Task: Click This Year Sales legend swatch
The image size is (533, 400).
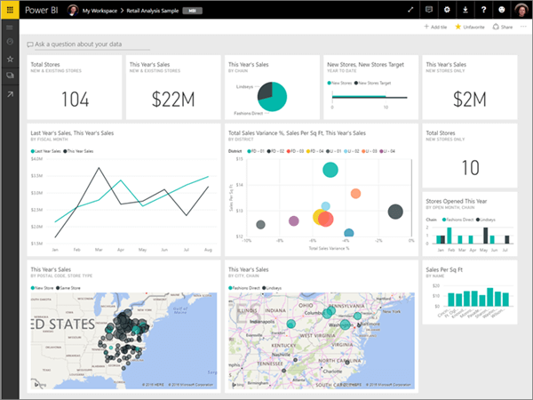Action: [65, 151]
